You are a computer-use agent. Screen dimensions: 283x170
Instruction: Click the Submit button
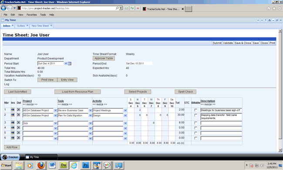click(x=217, y=43)
